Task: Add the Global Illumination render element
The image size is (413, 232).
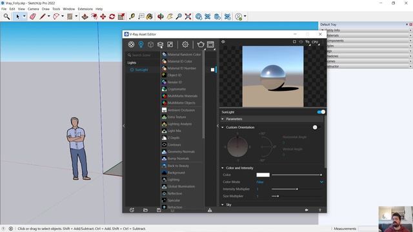Action: coord(182,186)
